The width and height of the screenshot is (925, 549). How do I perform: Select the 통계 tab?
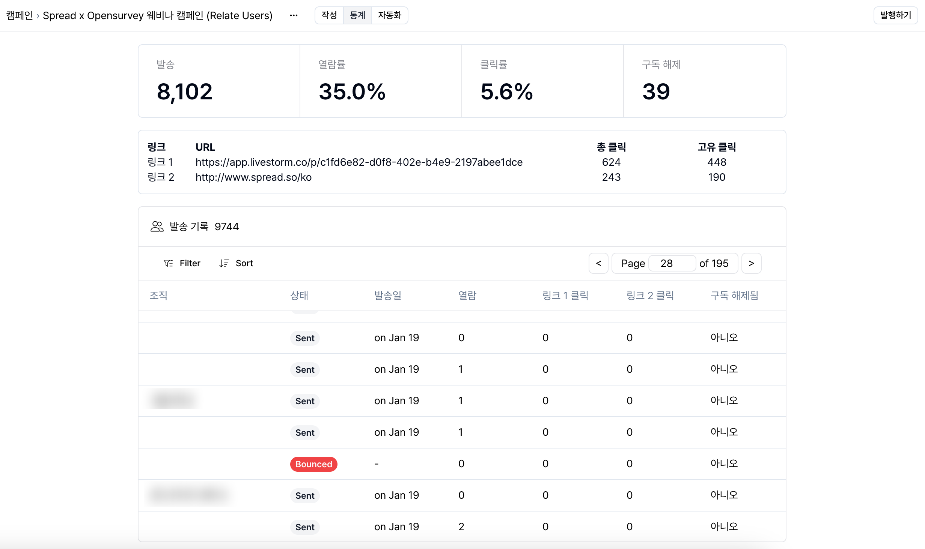[357, 15]
